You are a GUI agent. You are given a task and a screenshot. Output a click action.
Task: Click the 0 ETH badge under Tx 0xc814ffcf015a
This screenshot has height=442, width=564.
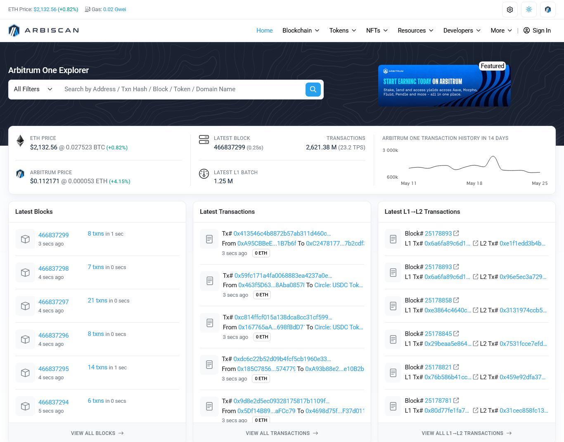click(262, 337)
